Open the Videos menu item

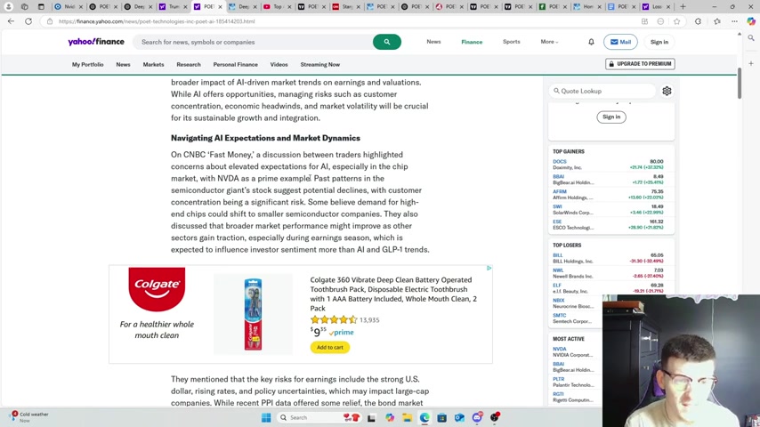(x=279, y=64)
